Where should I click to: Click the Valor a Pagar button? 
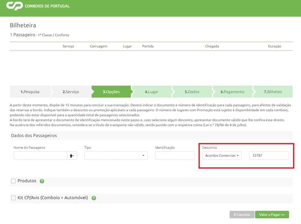[x=272, y=215]
